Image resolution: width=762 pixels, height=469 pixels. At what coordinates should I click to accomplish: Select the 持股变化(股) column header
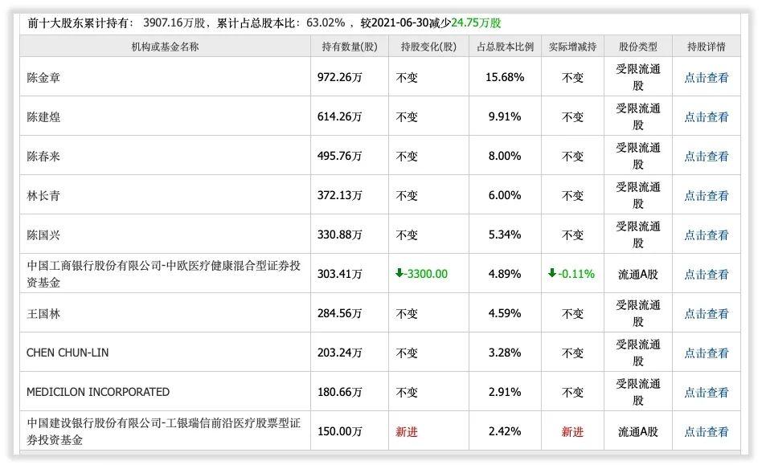tap(423, 47)
